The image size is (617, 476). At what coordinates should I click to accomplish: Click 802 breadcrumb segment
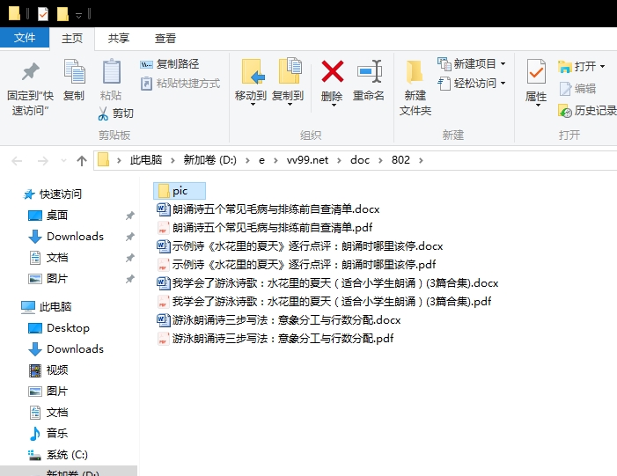click(400, 160)
